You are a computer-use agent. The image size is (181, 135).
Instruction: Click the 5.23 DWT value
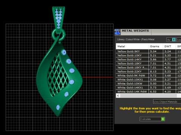coord(167,72)
